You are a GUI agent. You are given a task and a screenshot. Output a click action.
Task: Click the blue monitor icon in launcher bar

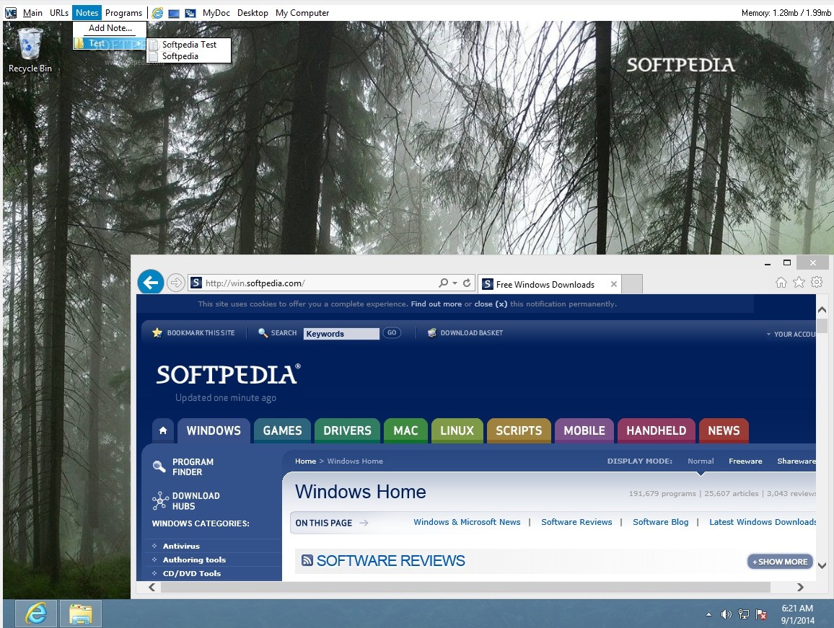[173, 13]
